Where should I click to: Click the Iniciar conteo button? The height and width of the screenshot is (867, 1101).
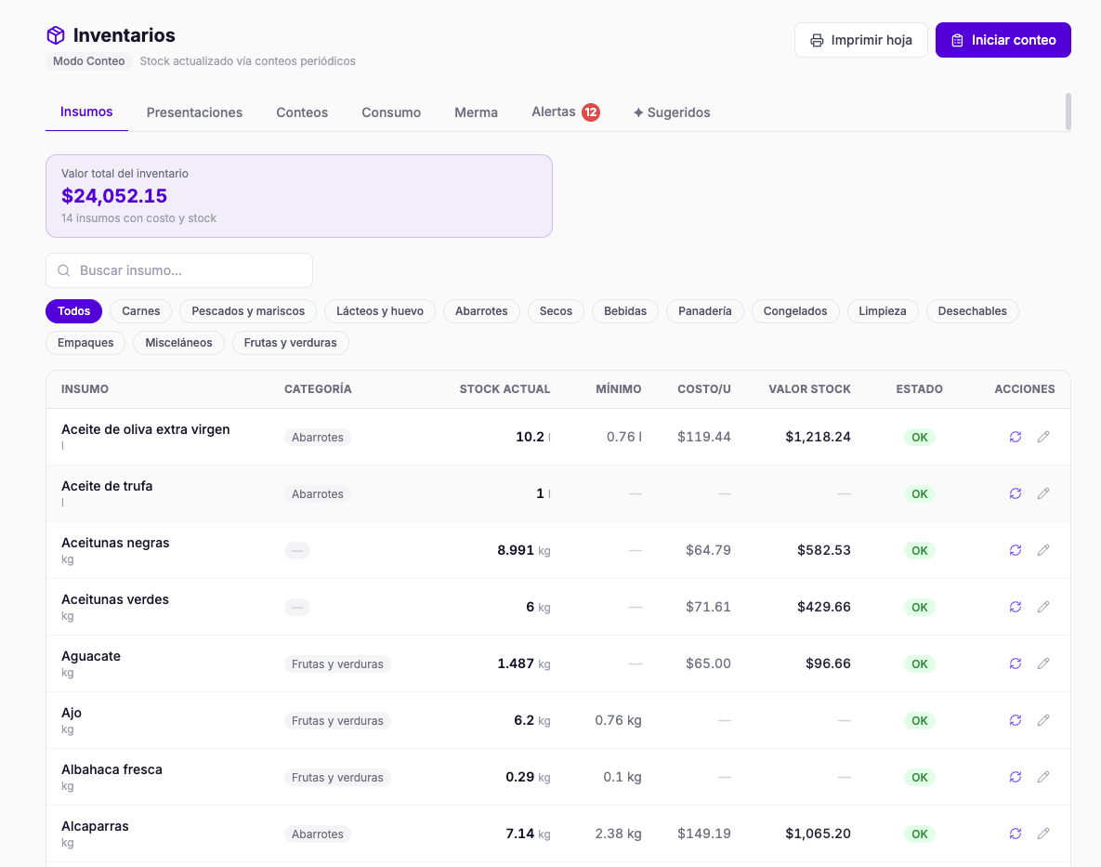coord(1003,40)
